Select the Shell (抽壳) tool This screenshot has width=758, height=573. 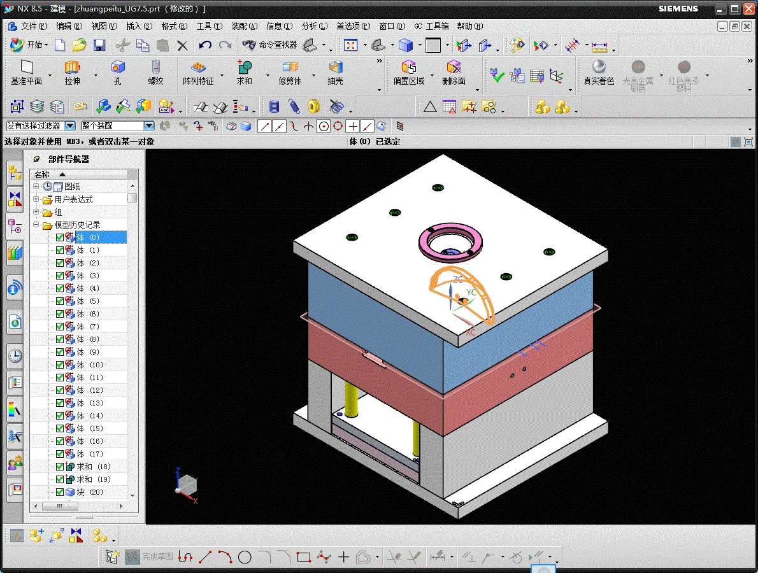click(336, 73)
